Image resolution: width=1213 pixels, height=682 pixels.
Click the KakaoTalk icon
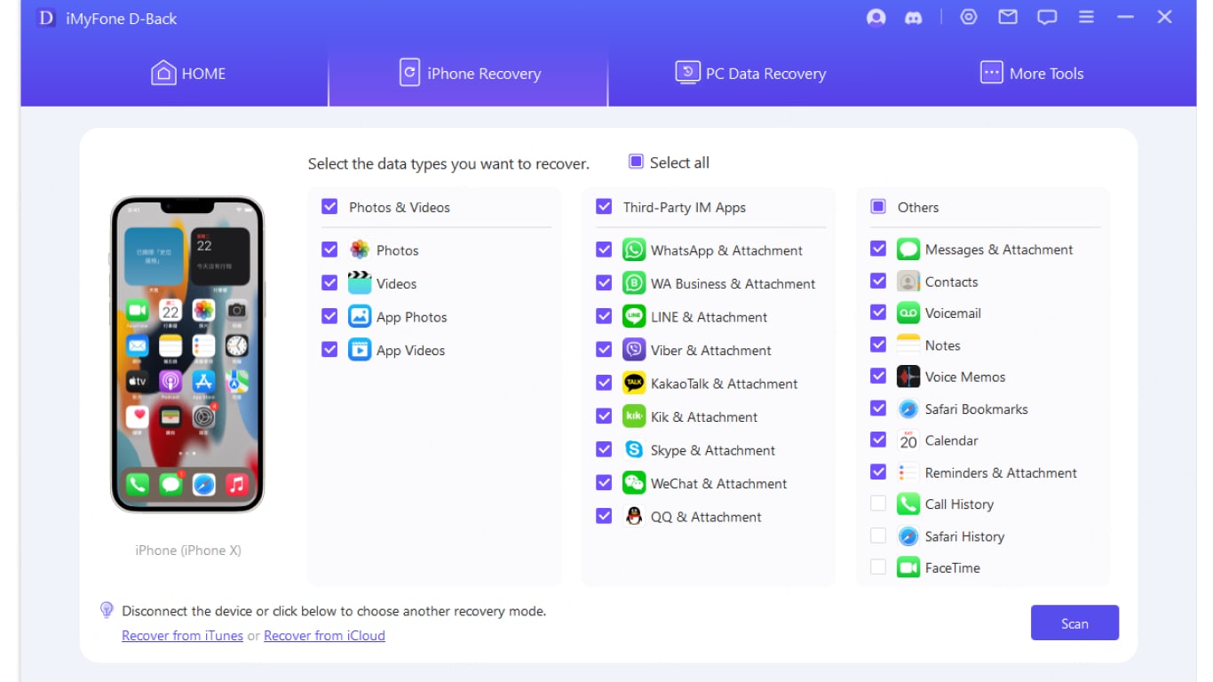[x=633, y=383]
